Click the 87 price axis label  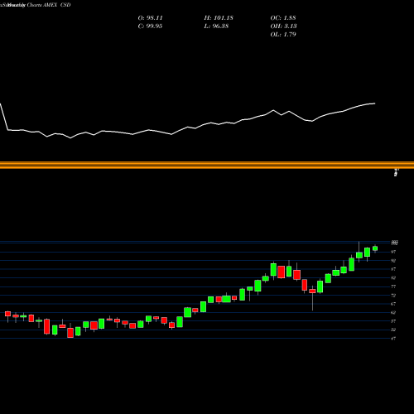click(x=393, y=269)
